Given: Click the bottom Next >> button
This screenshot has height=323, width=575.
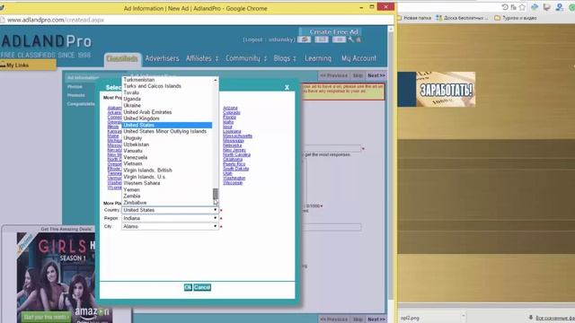Looking at the screenshot, I should 376,319.
